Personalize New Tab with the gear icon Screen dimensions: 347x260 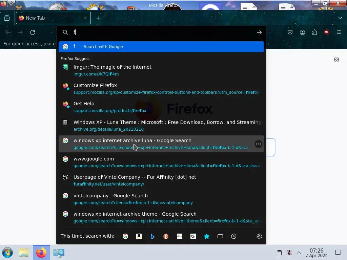pyautogui.click(x=336, y=60)
